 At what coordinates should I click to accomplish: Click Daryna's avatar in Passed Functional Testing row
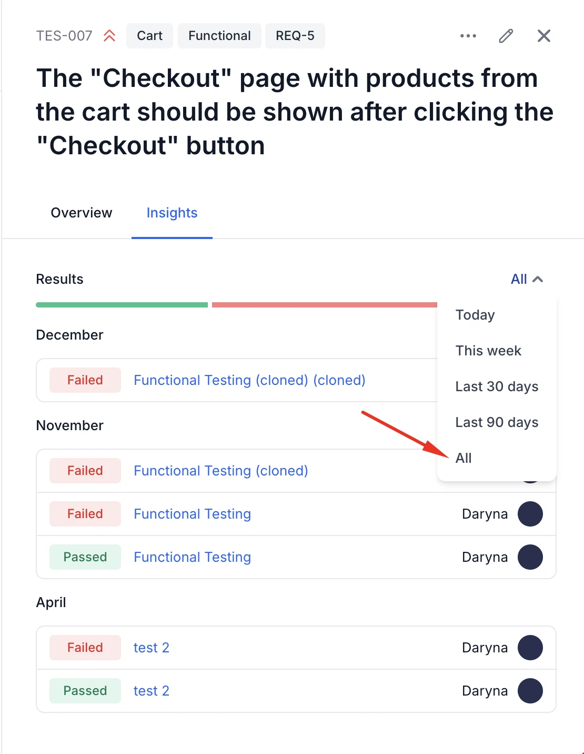(x=530, y=557)
